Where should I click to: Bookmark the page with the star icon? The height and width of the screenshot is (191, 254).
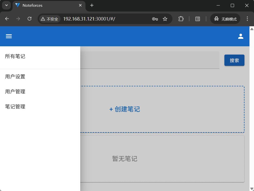coord(165,19)
